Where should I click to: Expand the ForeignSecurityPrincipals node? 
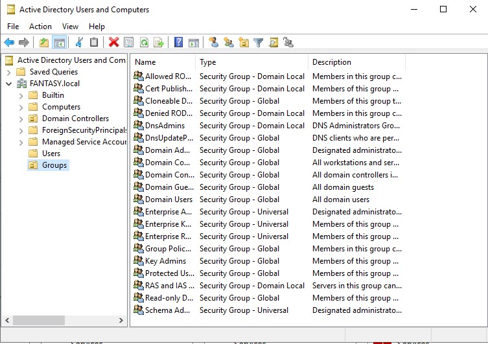pos(21,131)
